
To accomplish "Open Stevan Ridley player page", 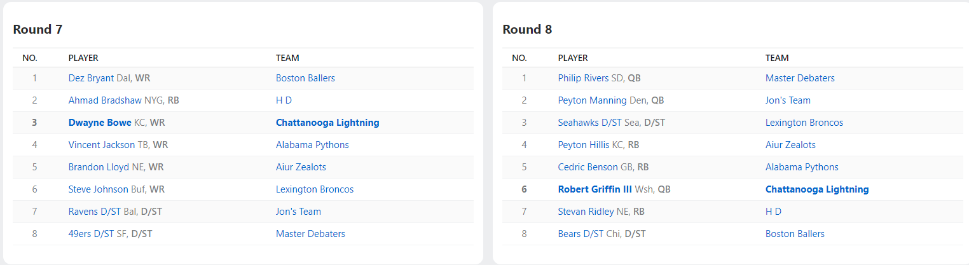I will pyautogui.click(x=586, y=212).
